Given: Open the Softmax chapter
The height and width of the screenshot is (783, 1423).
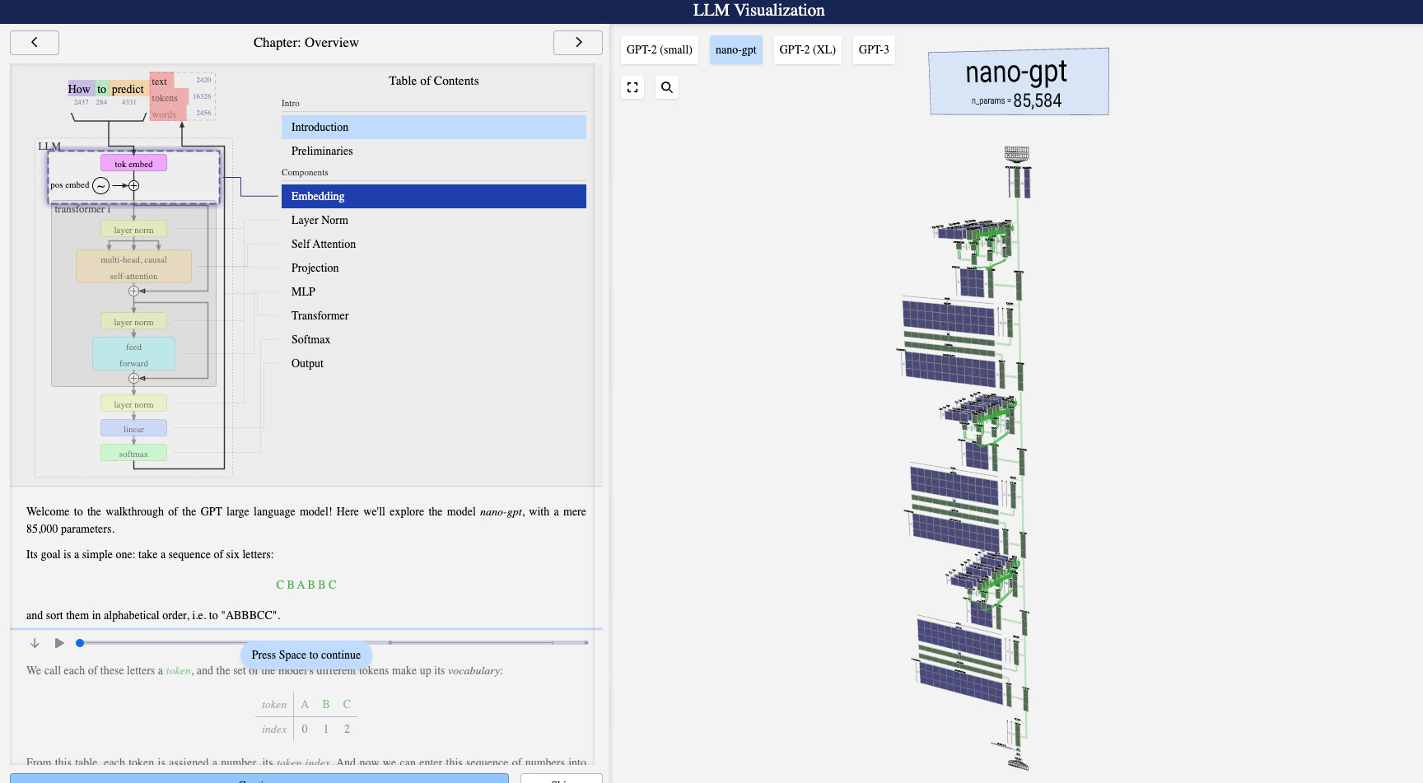Looking at the screenshot, I should (x=434, y=339).
